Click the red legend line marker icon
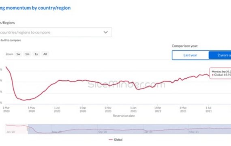Viewport: 231px width, 146px height. [111, 140]
